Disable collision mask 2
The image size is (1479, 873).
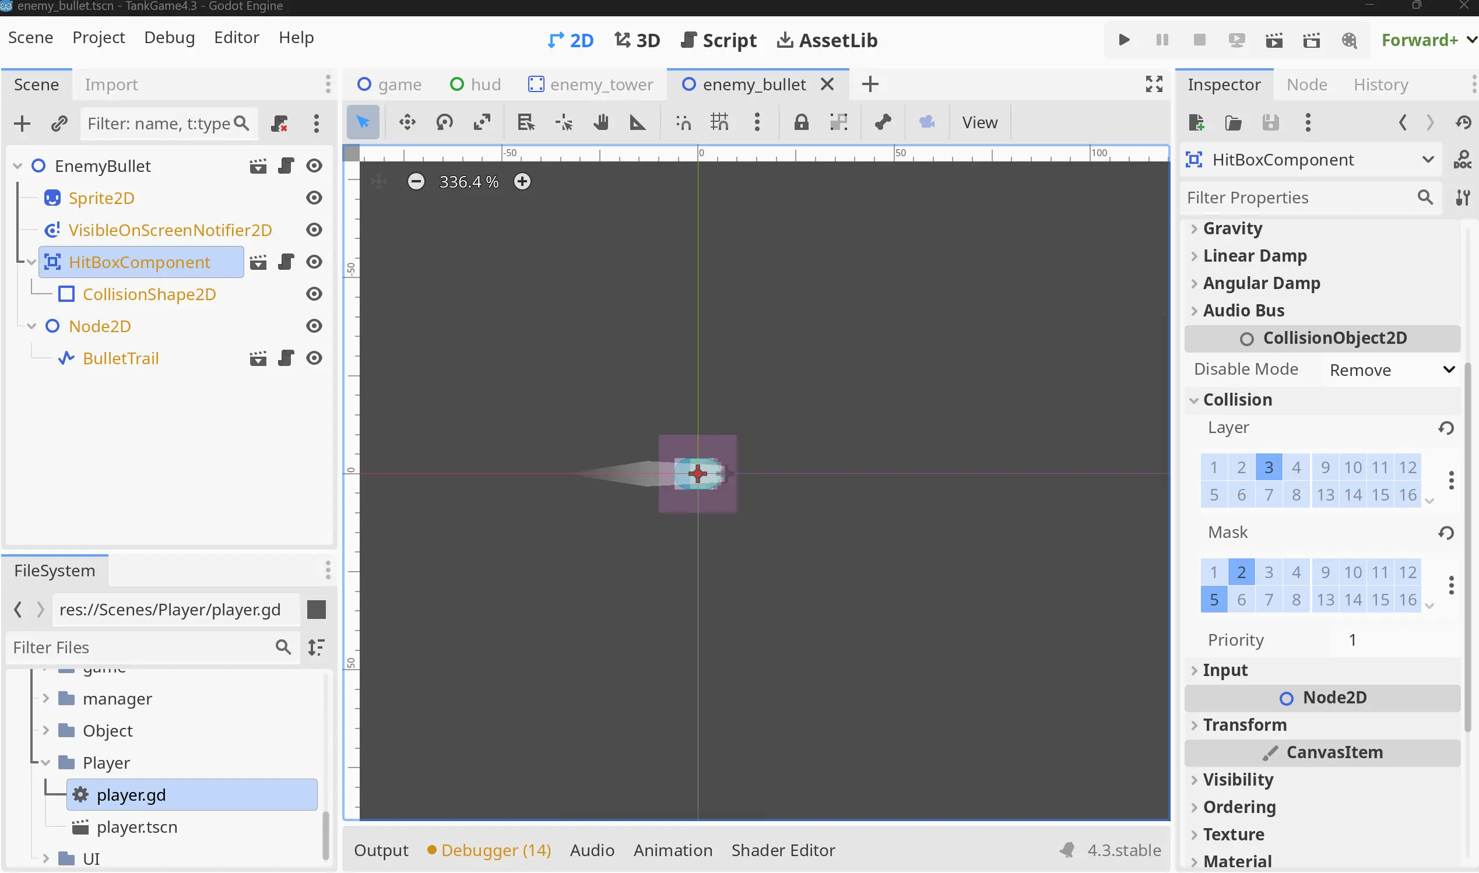coord(1241,572)
